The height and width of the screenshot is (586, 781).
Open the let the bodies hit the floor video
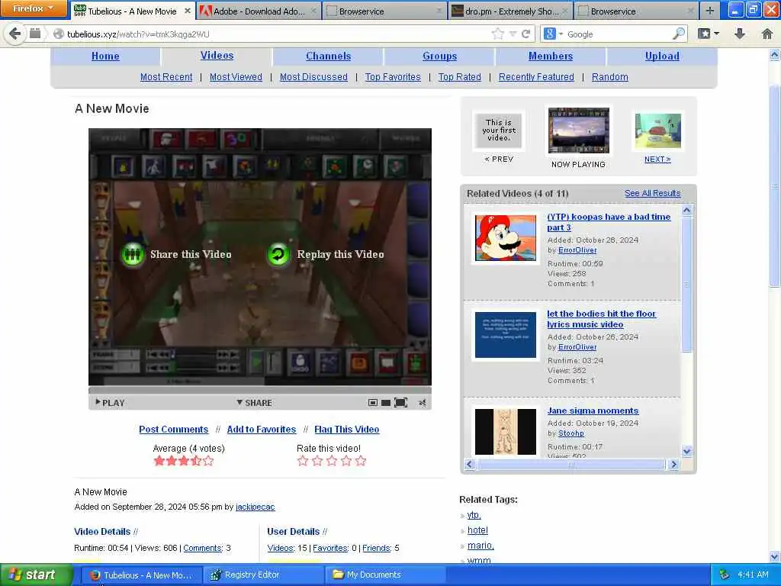coord(601,319)
